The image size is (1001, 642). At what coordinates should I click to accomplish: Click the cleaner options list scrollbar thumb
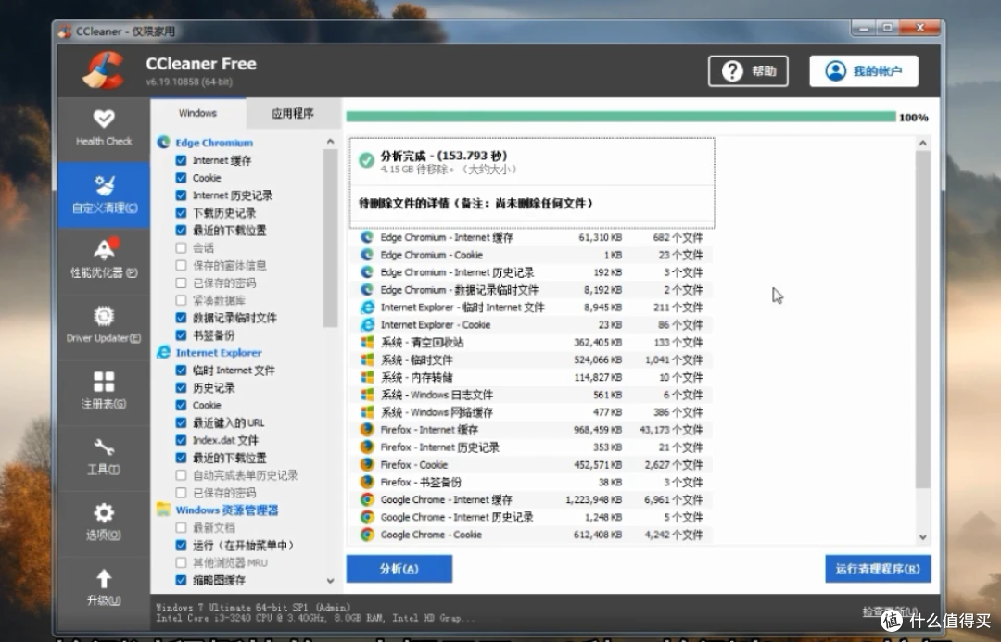tap(330, 237)
